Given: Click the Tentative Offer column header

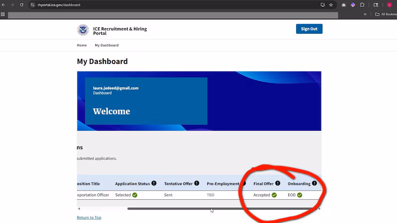Looking at the screenshot, I should pos(178,184).
